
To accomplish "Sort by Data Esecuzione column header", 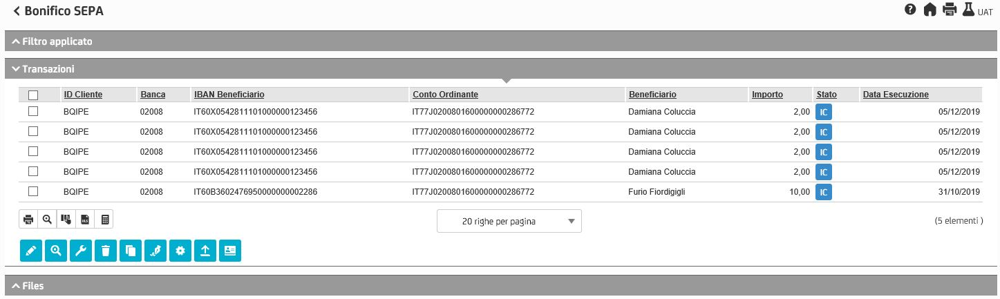I will 896,95.
